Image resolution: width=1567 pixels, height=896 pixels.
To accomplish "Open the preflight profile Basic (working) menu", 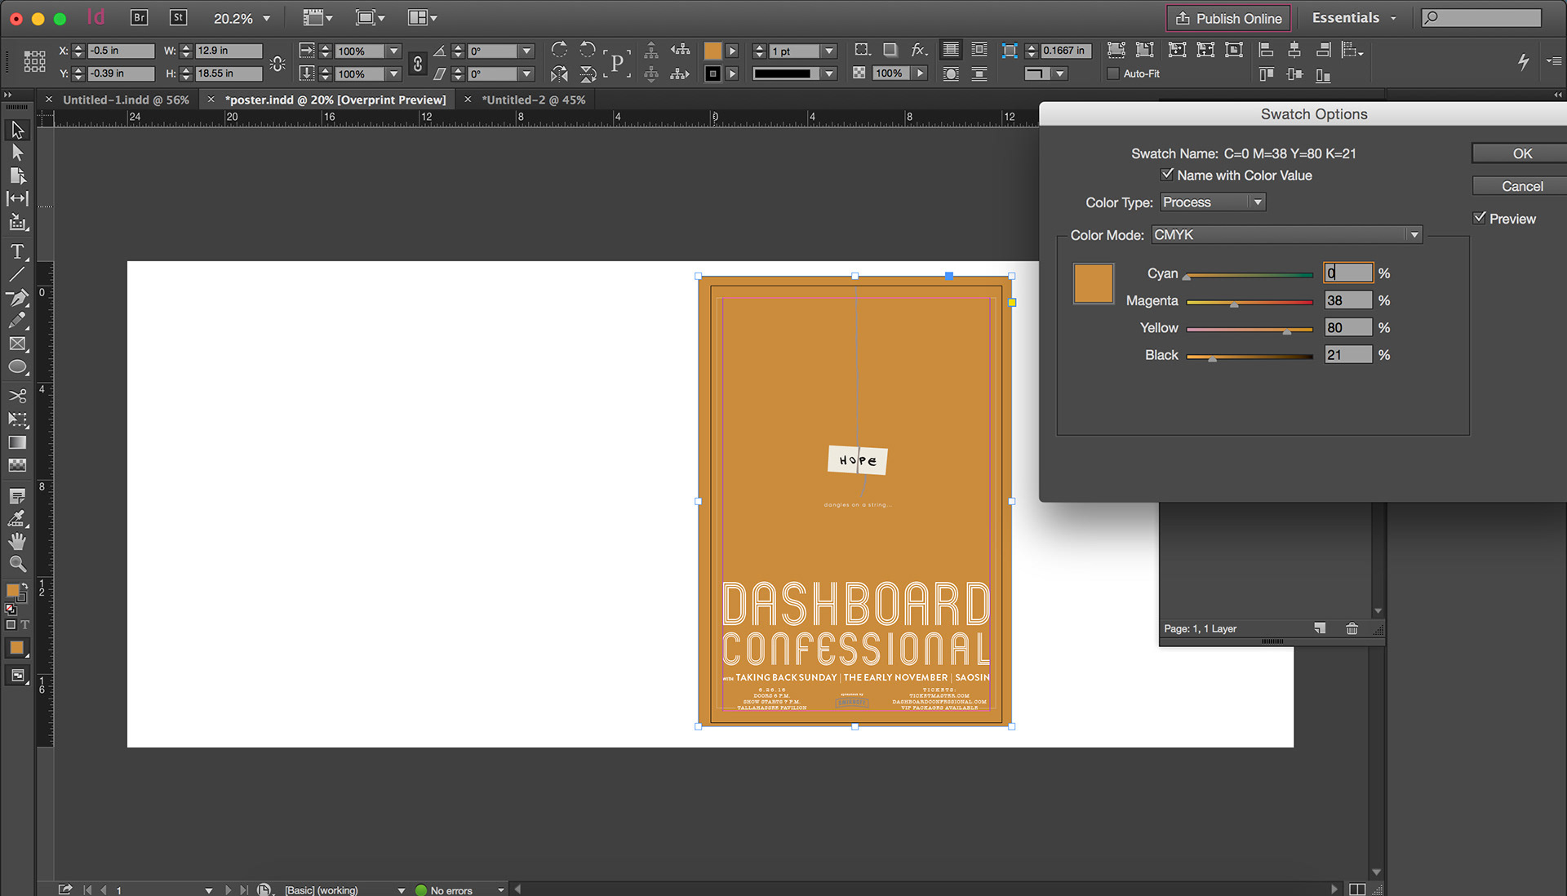I will click(x=401, y=890).
